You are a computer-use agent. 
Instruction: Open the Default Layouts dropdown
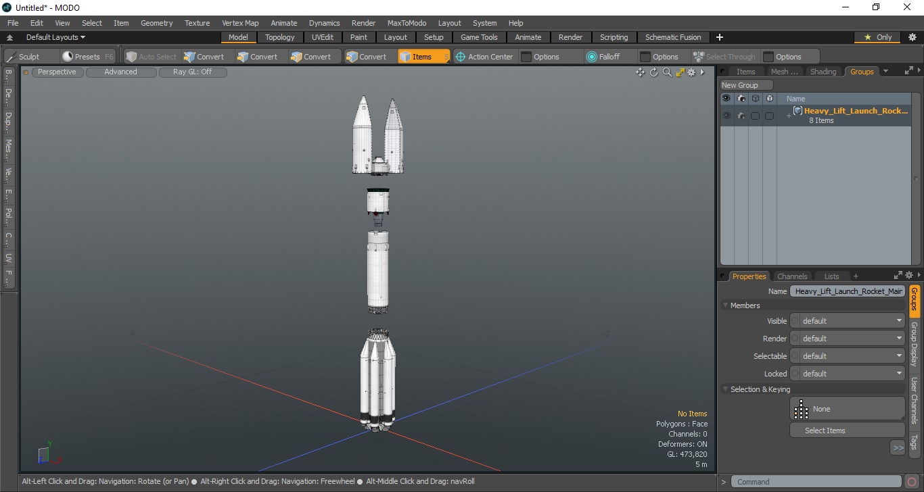(x=55, y=37)
